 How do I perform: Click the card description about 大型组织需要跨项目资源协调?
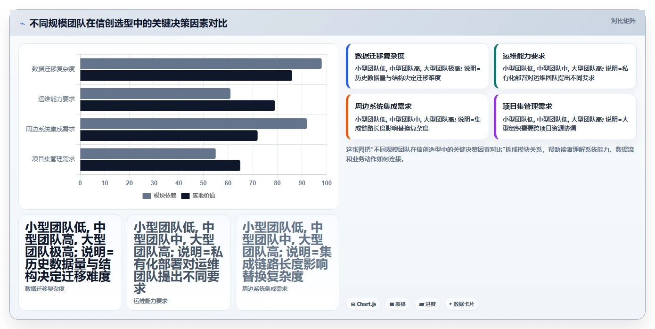[x=565, y=123]
